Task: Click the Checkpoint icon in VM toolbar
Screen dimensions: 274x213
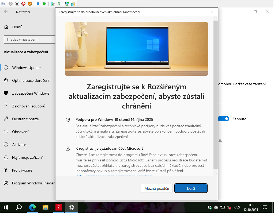Action: [52, 4]
